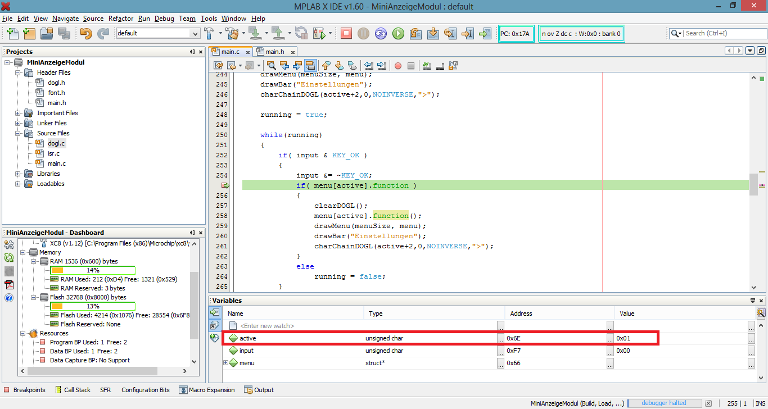Image resolution: width=768 pixels, height=409 pixels.
Task: Click the Step Into debugger icon
Action: coord(433,33)
